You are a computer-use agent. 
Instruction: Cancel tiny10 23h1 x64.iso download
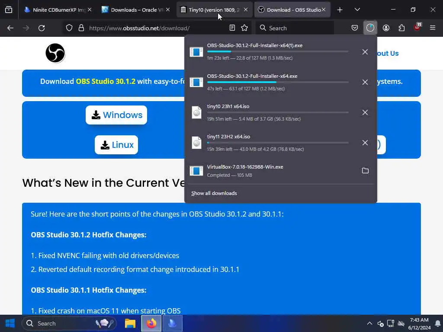coord(365,112)
